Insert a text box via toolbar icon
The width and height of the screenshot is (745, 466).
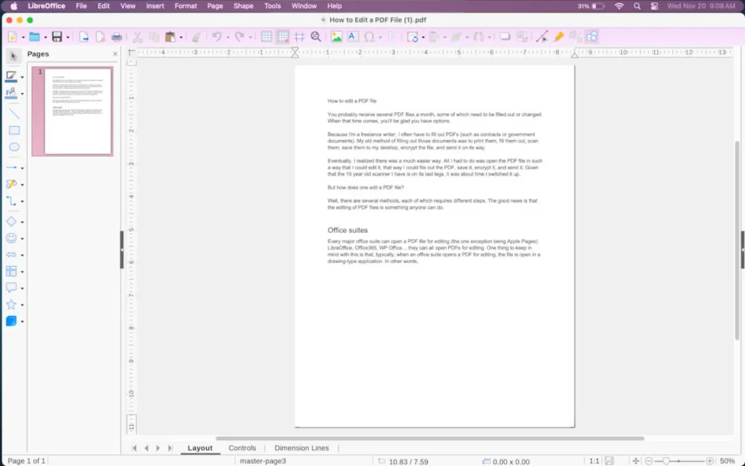click(x=353, y=37)
